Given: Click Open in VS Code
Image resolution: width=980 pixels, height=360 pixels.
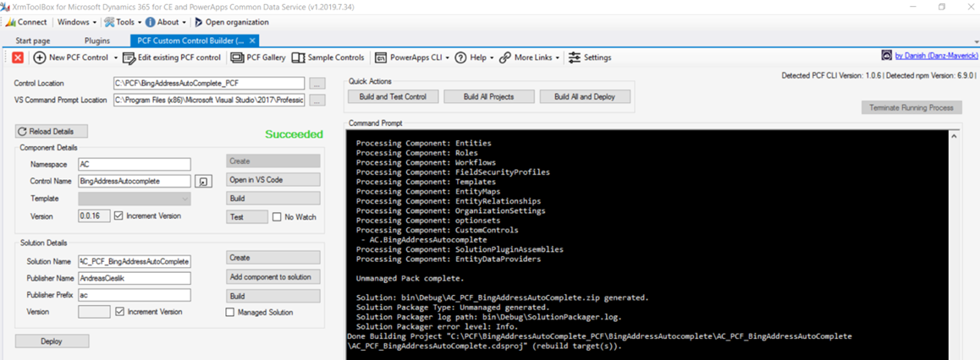Looking at the screenshot, I should (x=273, y=180).
